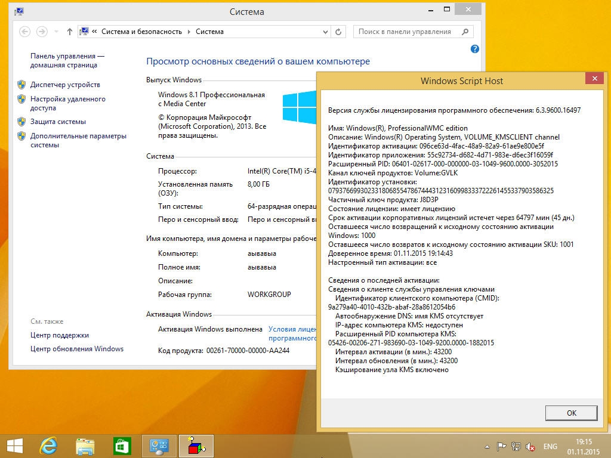Click installed memory value '8,00 ГБ'
Screen dimensions: 611x458
point(258,184)
